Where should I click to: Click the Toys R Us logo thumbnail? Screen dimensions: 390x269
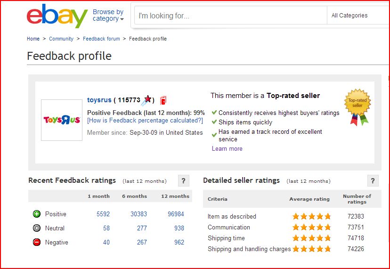click(x=62, y=120)
